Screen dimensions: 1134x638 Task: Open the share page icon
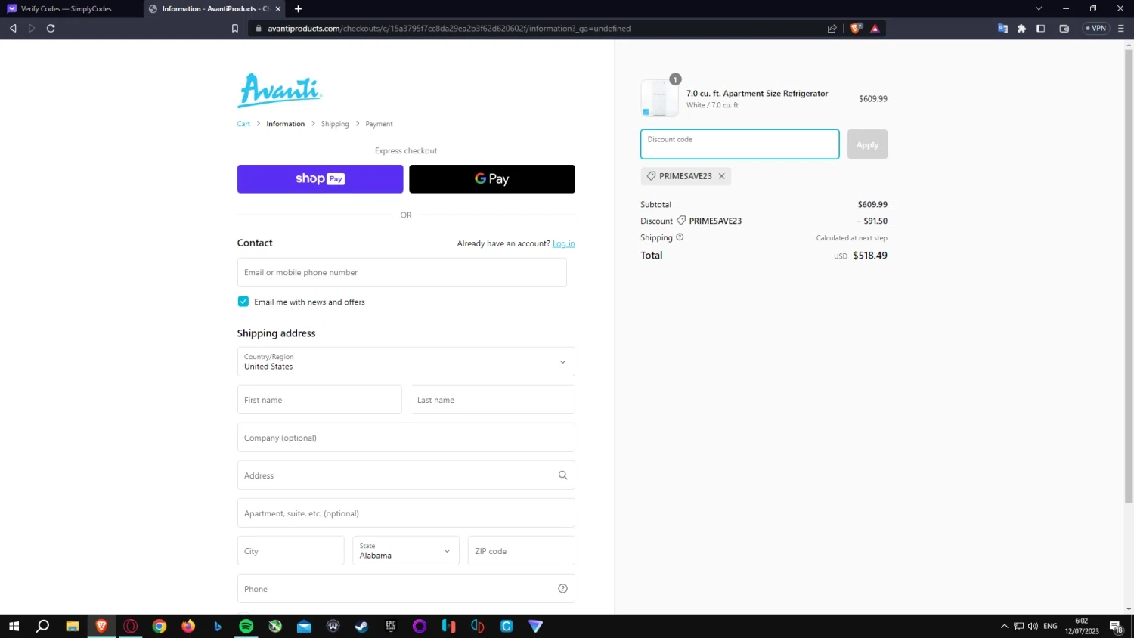832,29
